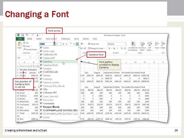Select Cambria in the font list
This screenshot has width=184, height=138.
[x=59, y=62]
